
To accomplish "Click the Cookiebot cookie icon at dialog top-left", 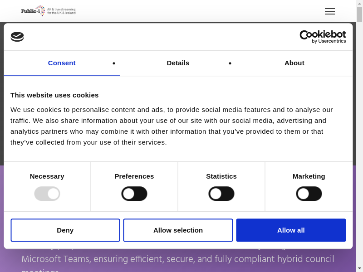I will click(x=17, y=37).
